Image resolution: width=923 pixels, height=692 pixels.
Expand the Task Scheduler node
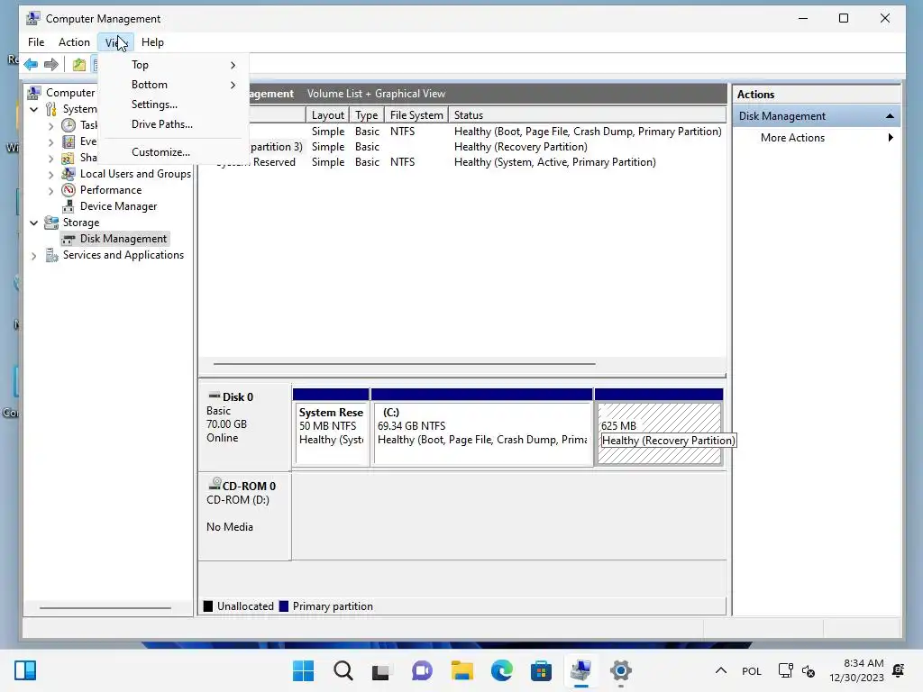(x=50, y=125)
